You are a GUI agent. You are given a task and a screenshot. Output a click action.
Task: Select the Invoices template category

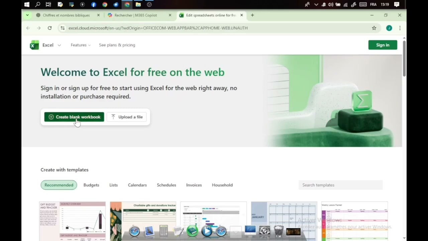(x=194, y=185)
